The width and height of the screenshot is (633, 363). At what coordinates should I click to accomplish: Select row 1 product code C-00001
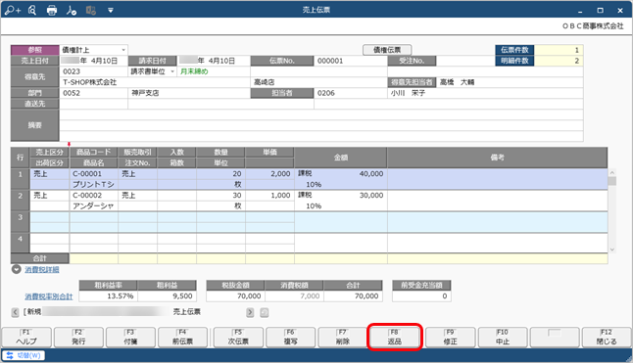[94, 174]
